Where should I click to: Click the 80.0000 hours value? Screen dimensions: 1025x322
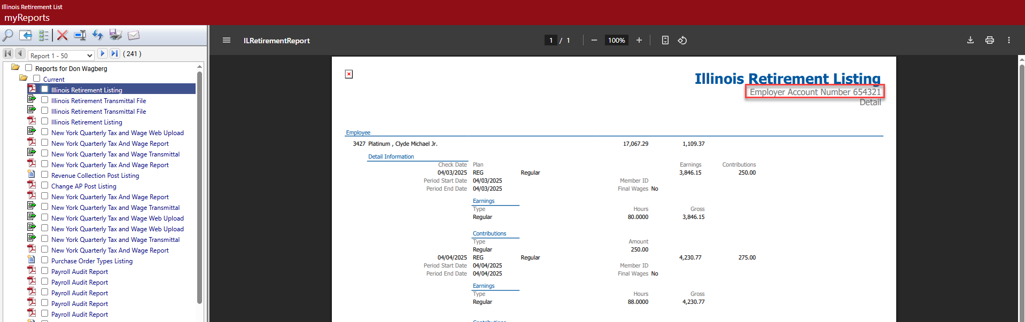(638, 217)
